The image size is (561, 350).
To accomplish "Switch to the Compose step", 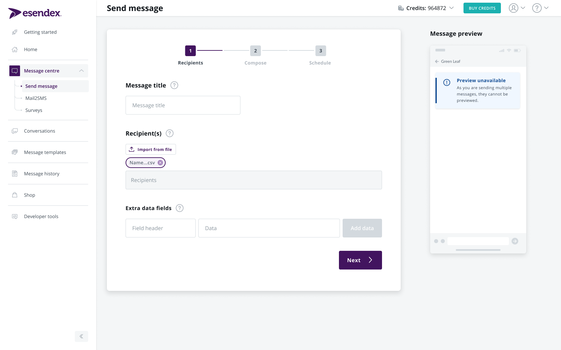I will [x=255, y=51].
